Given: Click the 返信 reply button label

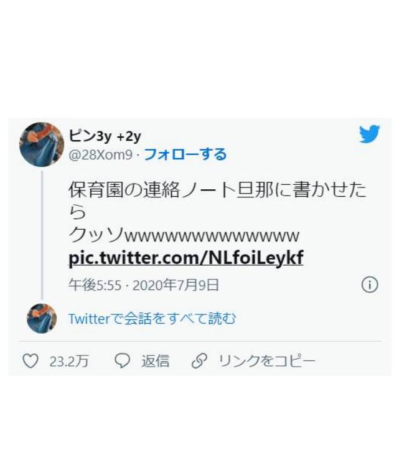Looking at the screenshot, I should click(155, 361).
